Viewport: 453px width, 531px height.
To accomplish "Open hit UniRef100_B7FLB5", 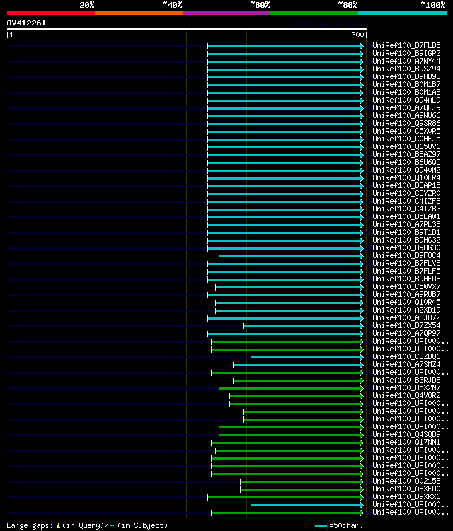I will tap(406, 45).
